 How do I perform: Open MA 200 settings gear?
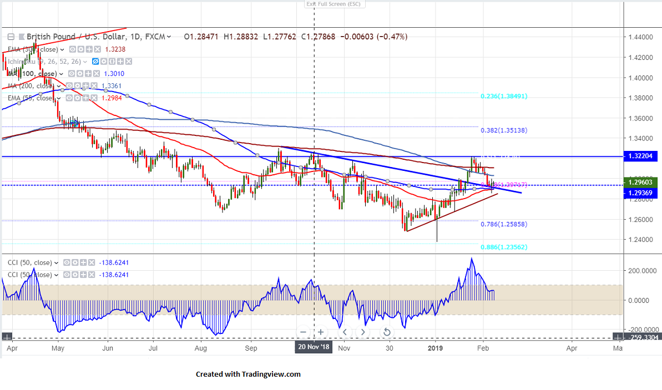[x=77, y=85]
